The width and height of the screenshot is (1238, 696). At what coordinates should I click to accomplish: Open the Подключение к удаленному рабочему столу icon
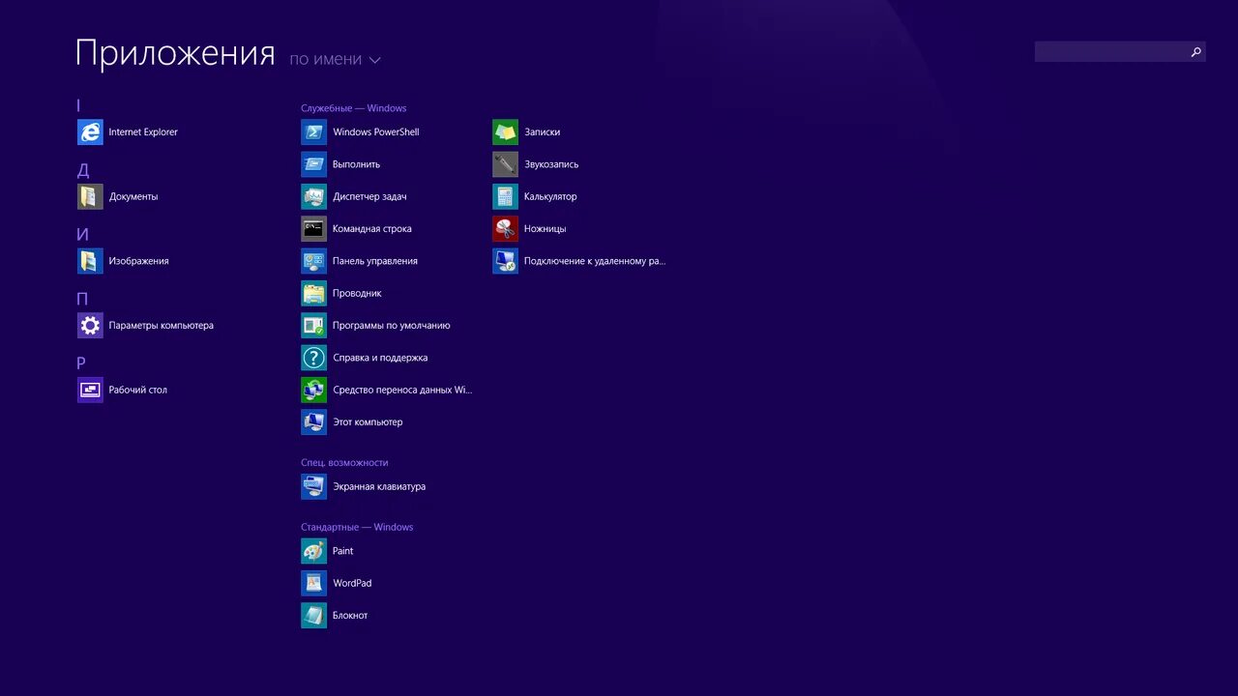[x=505, y=261]
